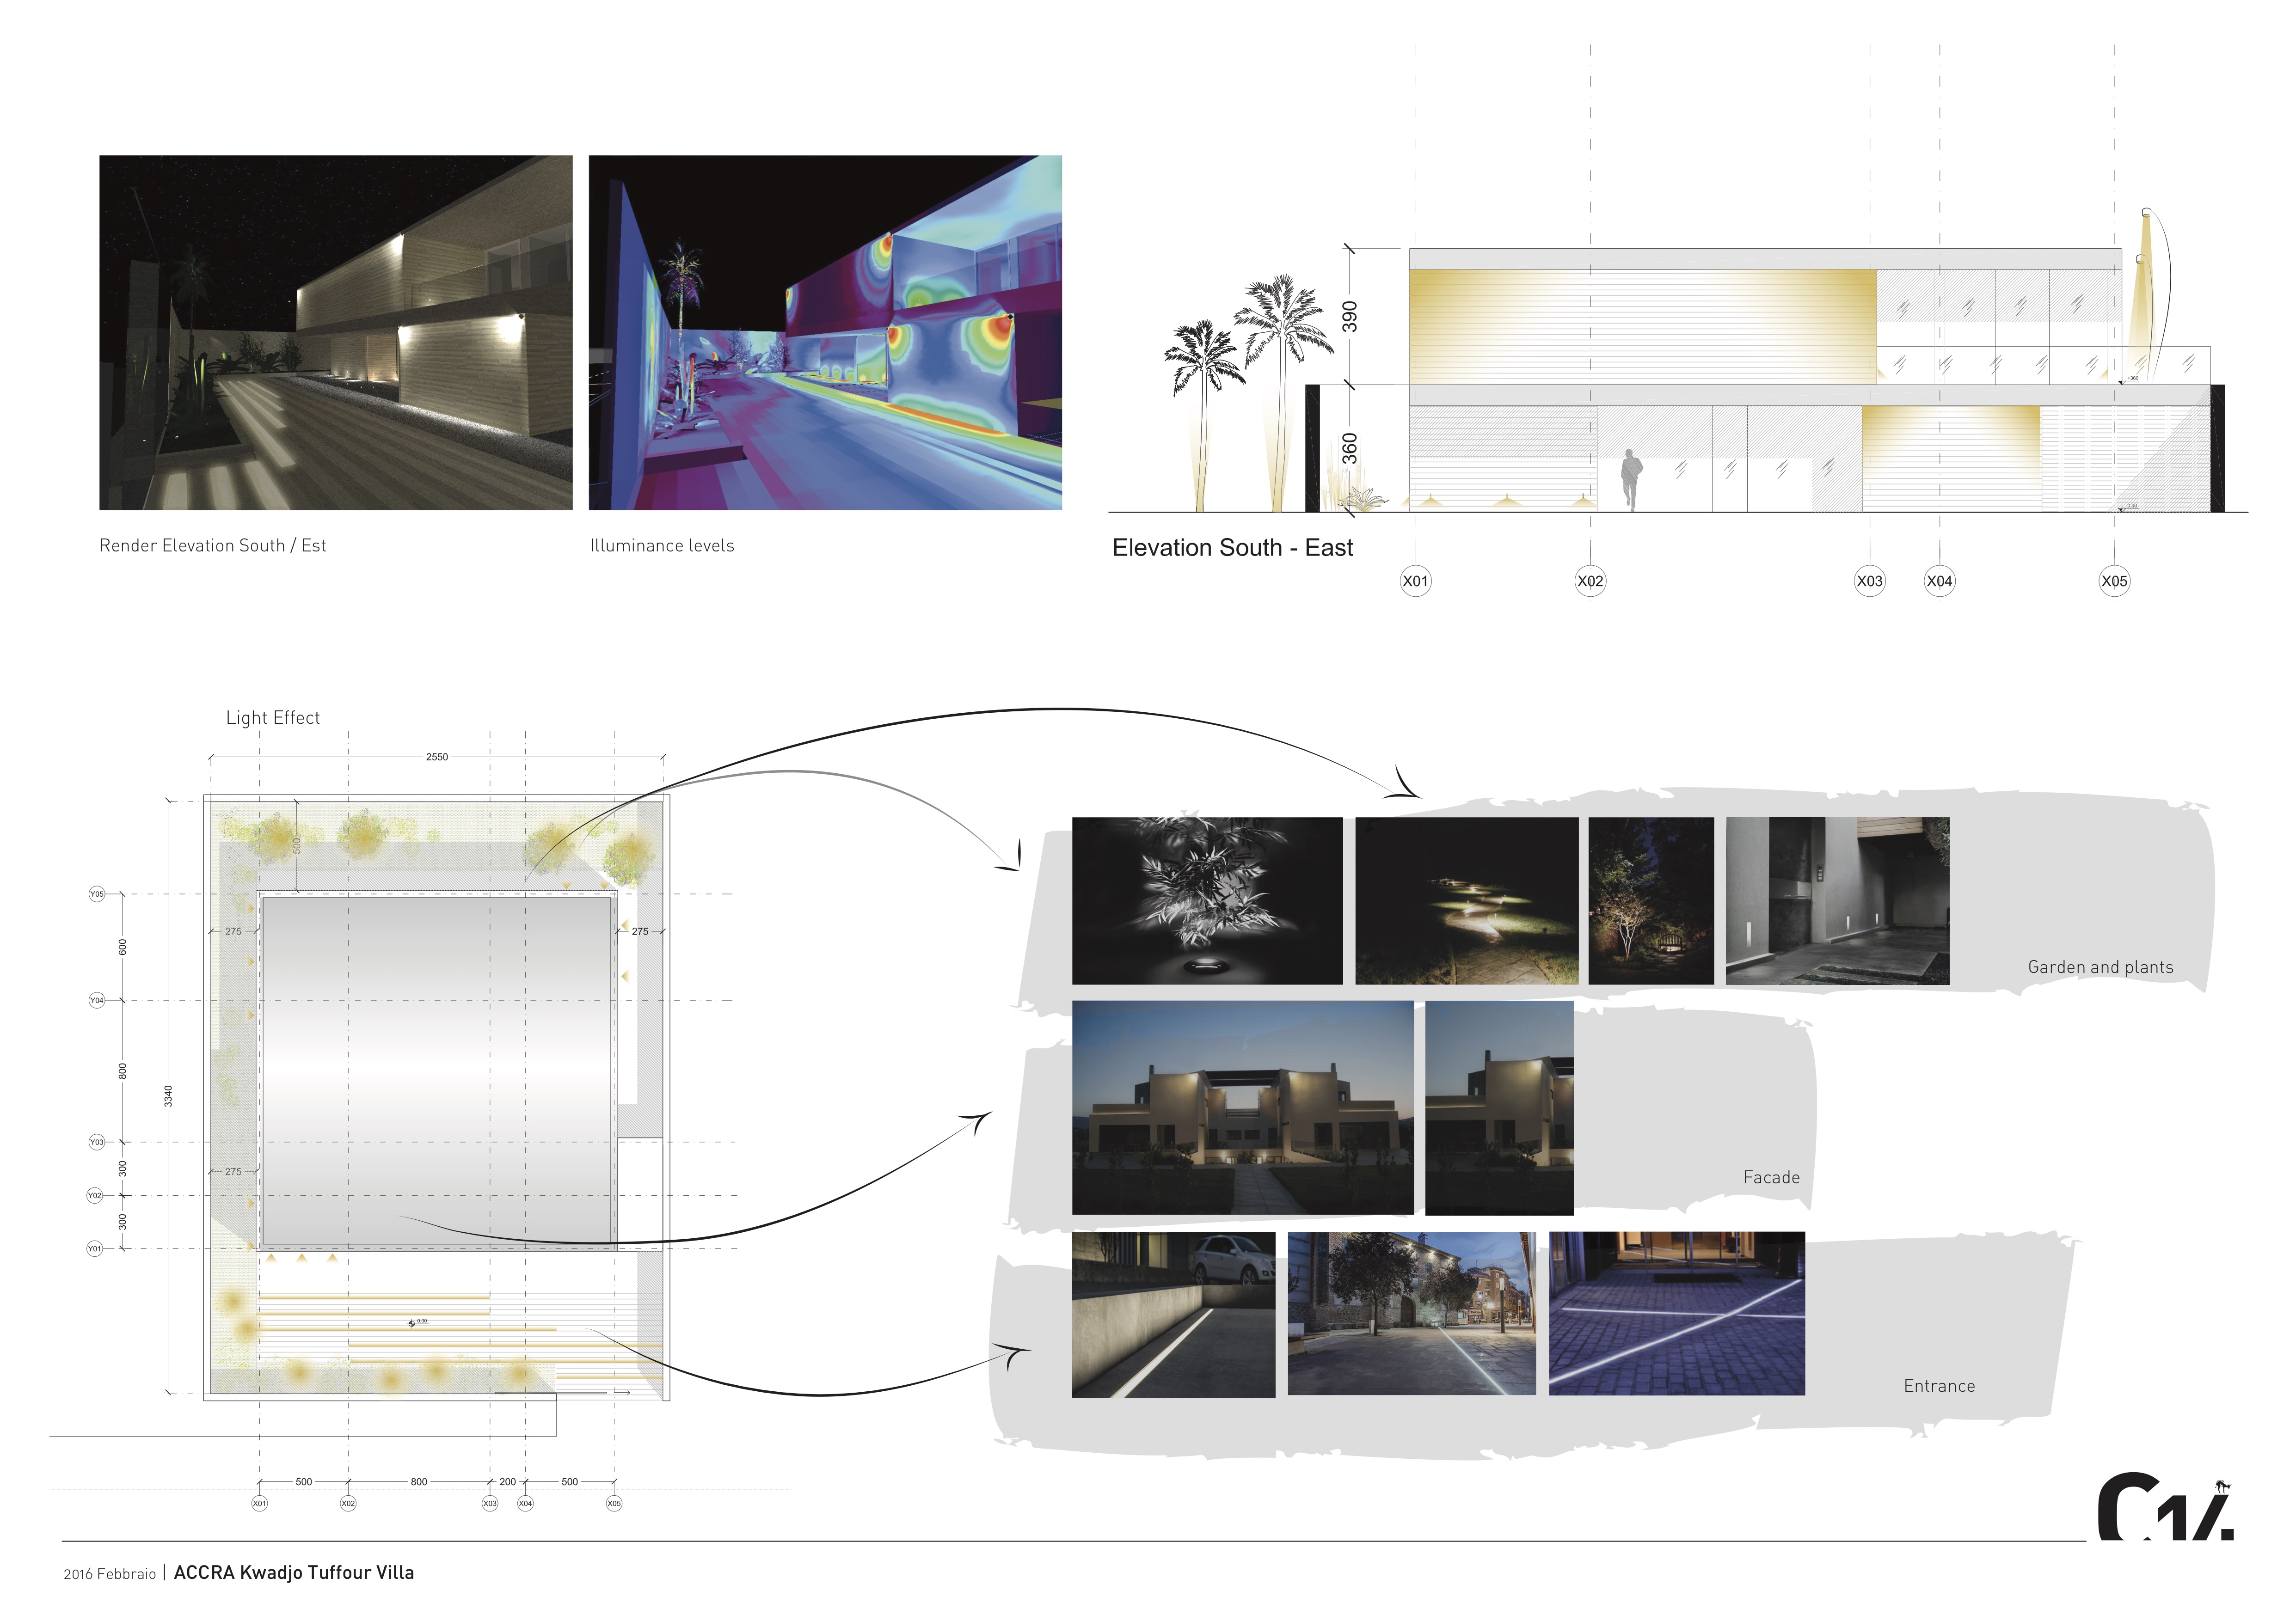The image size is (2296, 1621).
Task: Click the Garden and plants label
Action: coord(2100,967)
